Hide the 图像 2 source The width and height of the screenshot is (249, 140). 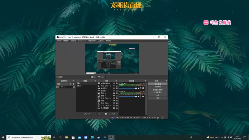(114, 96)
